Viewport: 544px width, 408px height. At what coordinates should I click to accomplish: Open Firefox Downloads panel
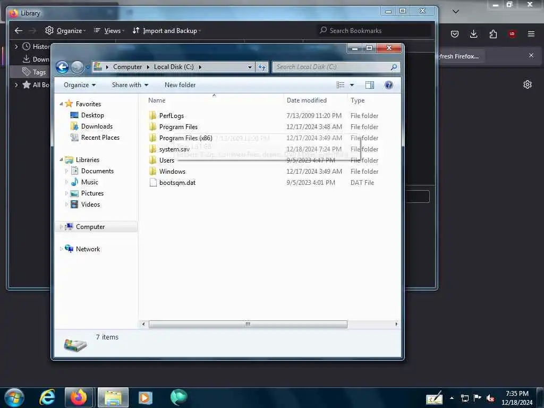(473, 33)
